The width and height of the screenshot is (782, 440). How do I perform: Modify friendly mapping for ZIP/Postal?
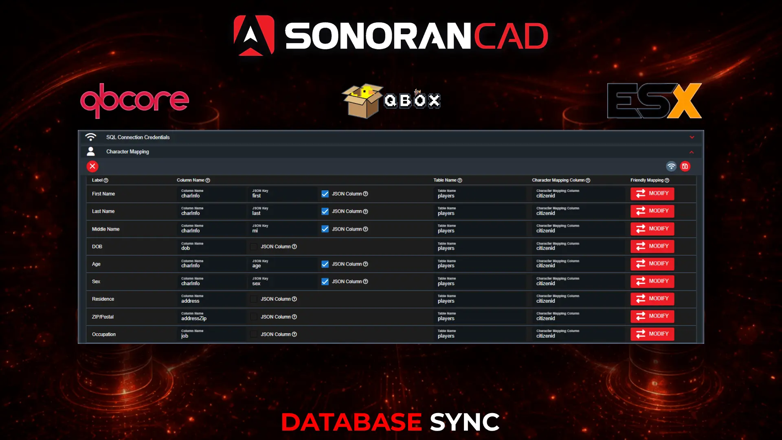pyautogui.click(x=652, y=316)
